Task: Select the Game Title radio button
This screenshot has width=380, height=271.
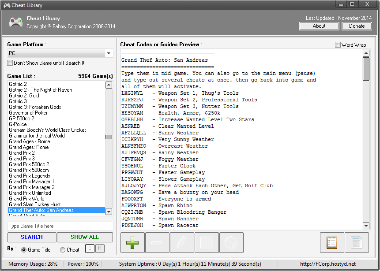Action: coord(24,250)
